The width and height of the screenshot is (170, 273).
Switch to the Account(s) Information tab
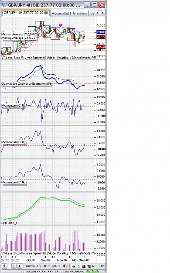pyautogui.click(x=69, y=13)
